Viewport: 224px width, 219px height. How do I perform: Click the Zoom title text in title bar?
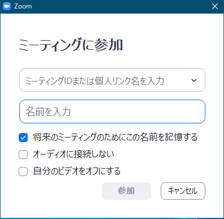[23, 6]
